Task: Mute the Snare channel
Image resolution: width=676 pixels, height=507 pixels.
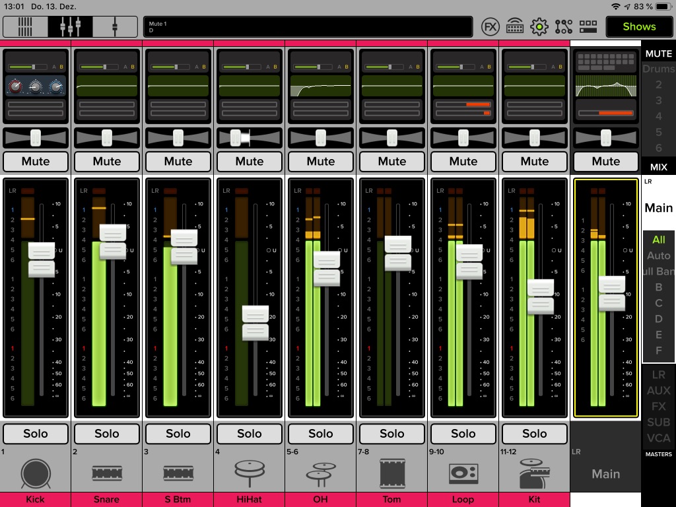Action: click(x=106, y=161)
